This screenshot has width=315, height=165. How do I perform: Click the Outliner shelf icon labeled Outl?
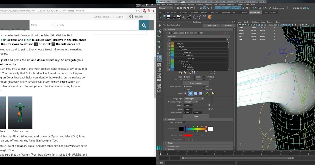[168, 17]
